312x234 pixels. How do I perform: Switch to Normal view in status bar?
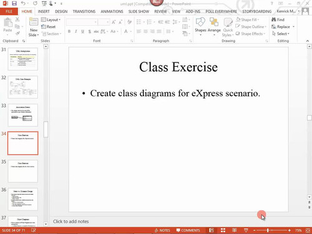[x=212, y=230]
